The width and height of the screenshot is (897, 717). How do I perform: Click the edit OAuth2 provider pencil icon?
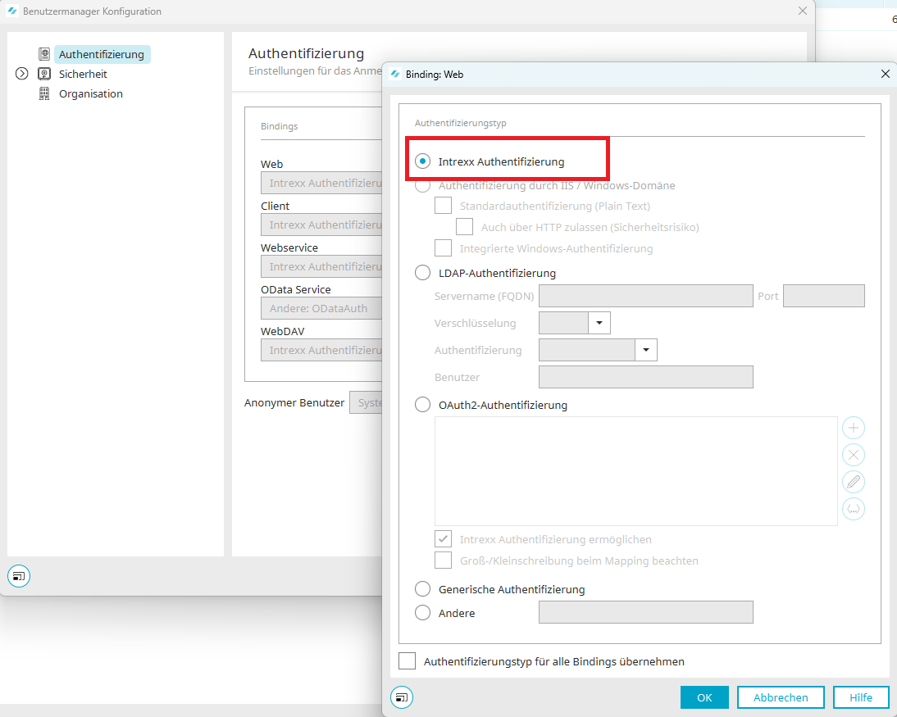(x=854, y=482)
